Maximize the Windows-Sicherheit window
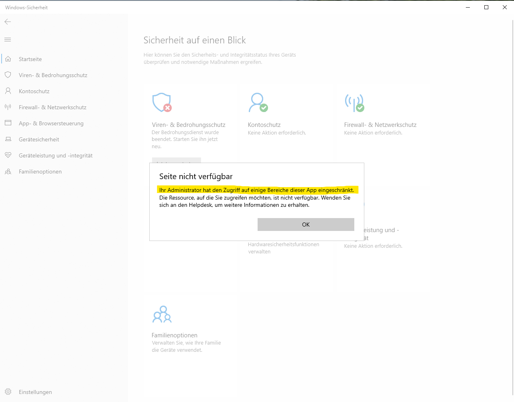The image size is (514, 402). pyautogui.click(x=486, y=7)
